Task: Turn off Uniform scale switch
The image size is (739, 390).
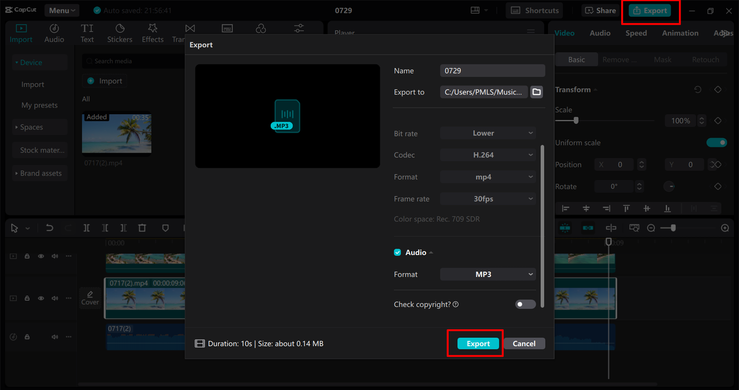Action: 716,142
